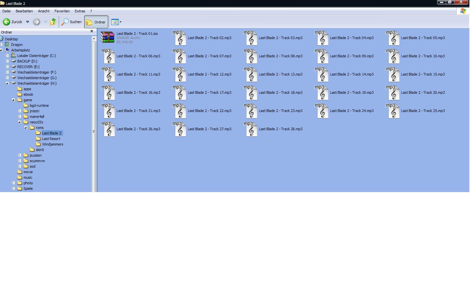Open the view mode dropdown
470x293 pixels.
(117, 22)
